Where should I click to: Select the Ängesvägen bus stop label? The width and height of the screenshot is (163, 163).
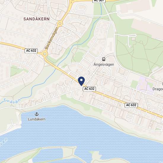point(104,64)
